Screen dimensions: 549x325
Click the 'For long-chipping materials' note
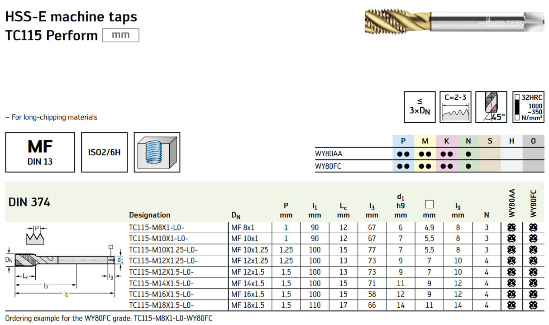tap(51, 117)
